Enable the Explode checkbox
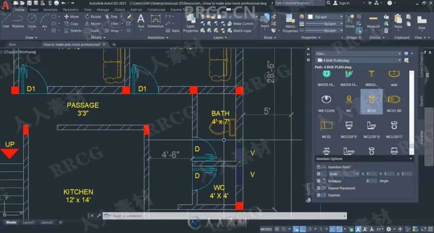 (x=319, y=195)
